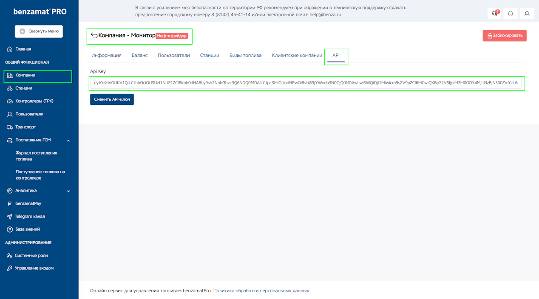This screenshot has height=299, width=539.
Task: Open the Telegram канал sidebar item
Action: click(30, 217)
